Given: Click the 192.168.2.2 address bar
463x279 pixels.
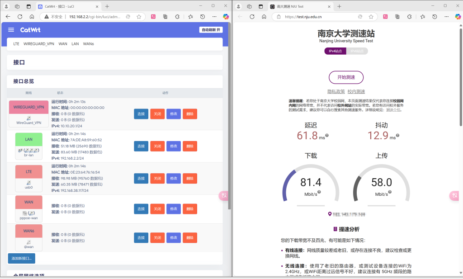Looking at the screenshot, I should [x=94, y=17].
